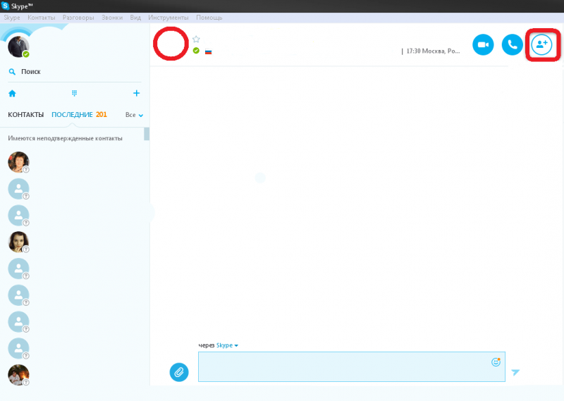Click contact's green online status icon
Viewport: 564px width, 401px height.
pos(196,51)
